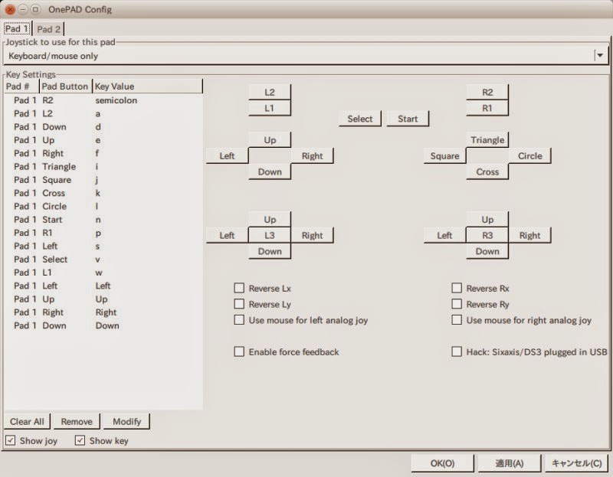Click the L1 shoulder button

click(270, 108)
